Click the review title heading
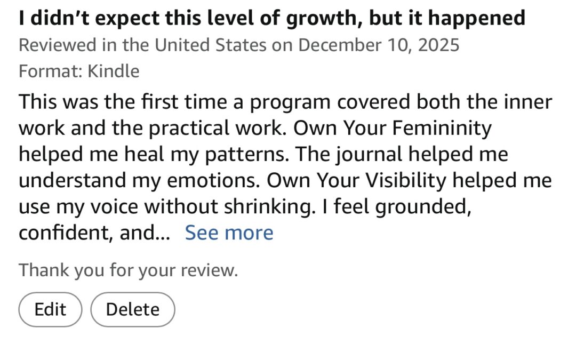Viewport: 576px width, 360px height. point(272,19)
